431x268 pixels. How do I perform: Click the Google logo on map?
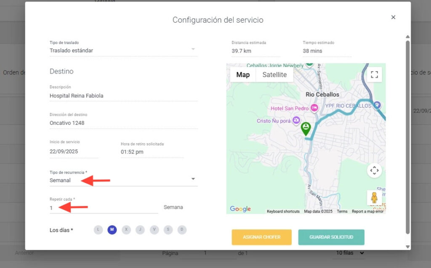point(240,209)
